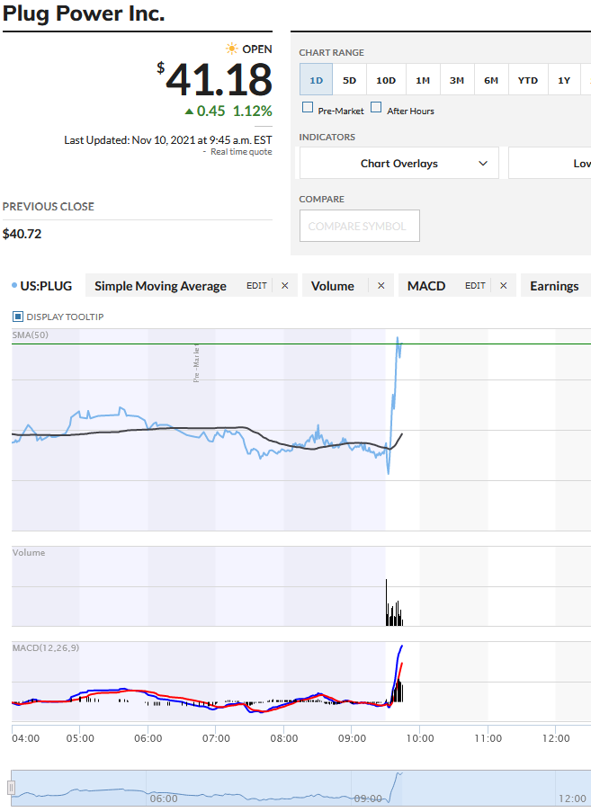Click the 41.18 current price
Viewport: 591px width, 812px height.
click(x=219, y=80)
